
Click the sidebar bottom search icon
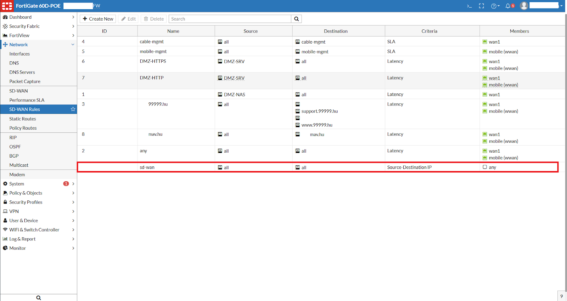[39, 298]
